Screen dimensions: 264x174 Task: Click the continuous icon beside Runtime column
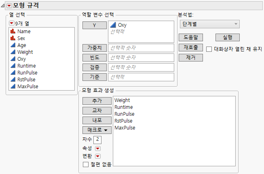[13, 66]
